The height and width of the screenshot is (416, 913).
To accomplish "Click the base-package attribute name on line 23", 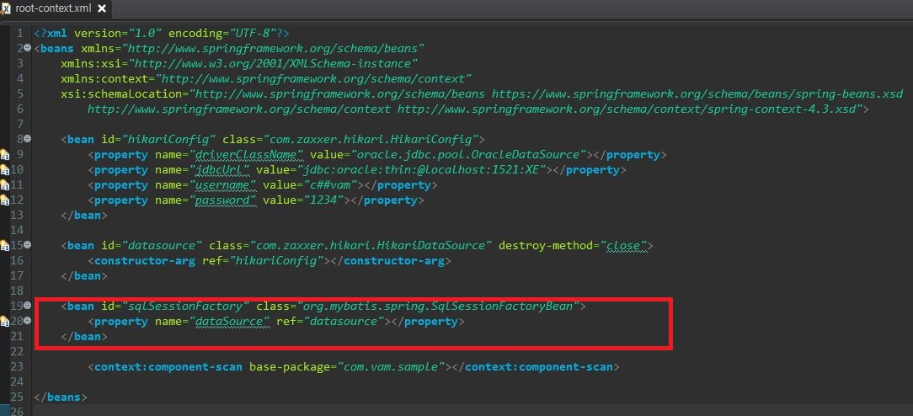I will click(290, 367).
